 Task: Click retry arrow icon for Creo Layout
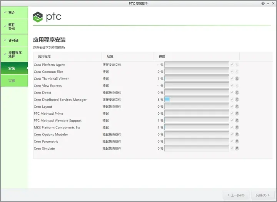232,107
